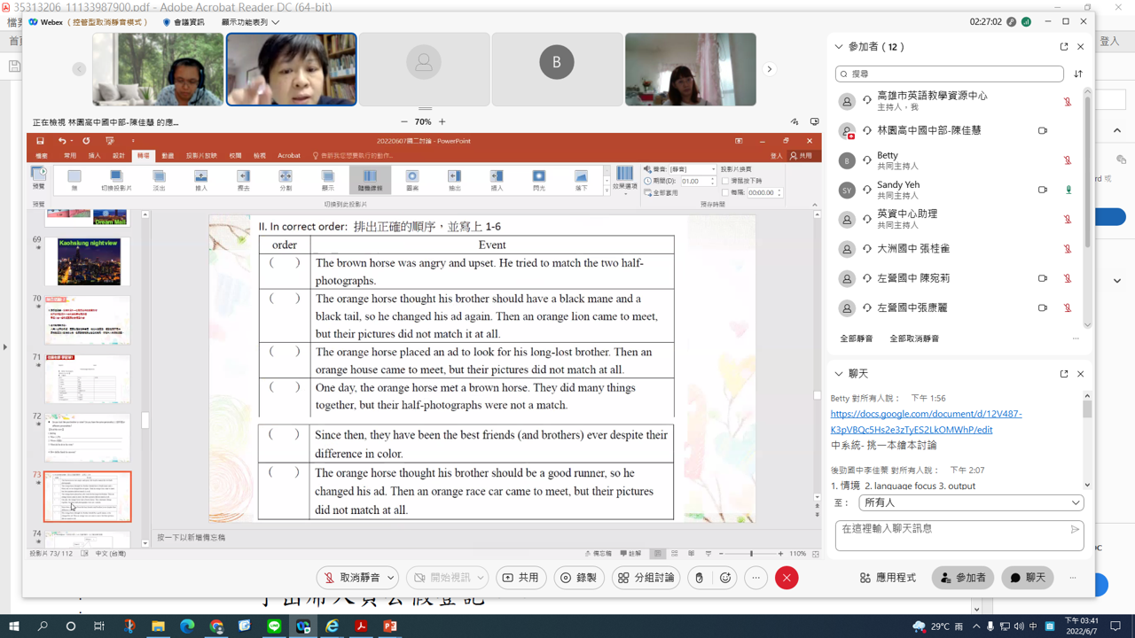Image resolution: width=1135 pixels, height=638 pixels.
Task: Click the participant 搜尋 search field
Action: point(949,74)
